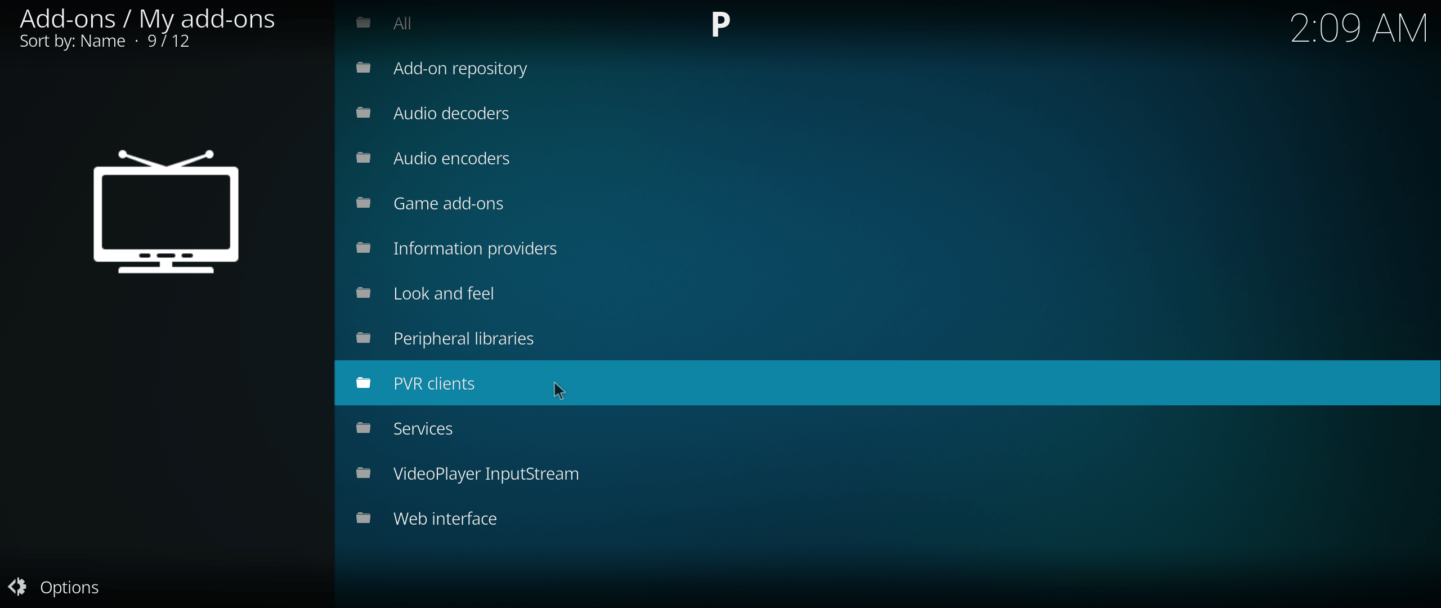Viewport: 1441px width, 608px height.
Task: Click the VideoPlayer InputStream folder icon
Action: click(365, 473)
